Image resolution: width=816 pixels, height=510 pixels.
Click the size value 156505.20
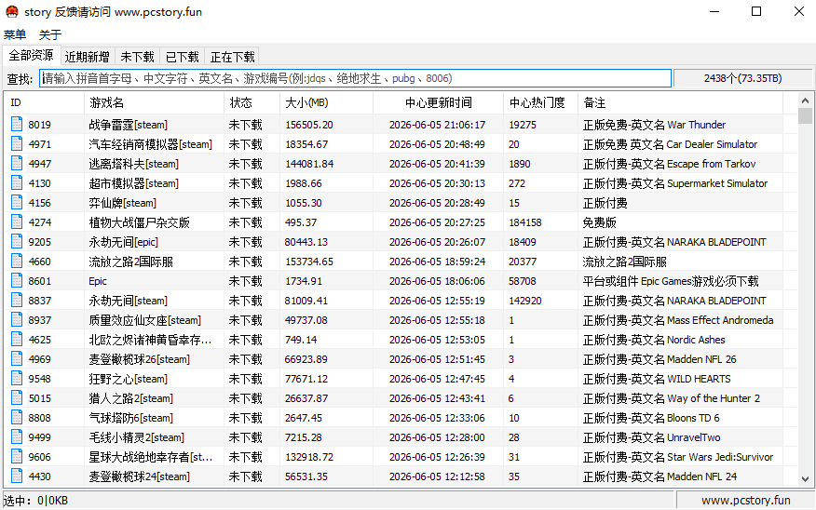click(x=309, y=125)
